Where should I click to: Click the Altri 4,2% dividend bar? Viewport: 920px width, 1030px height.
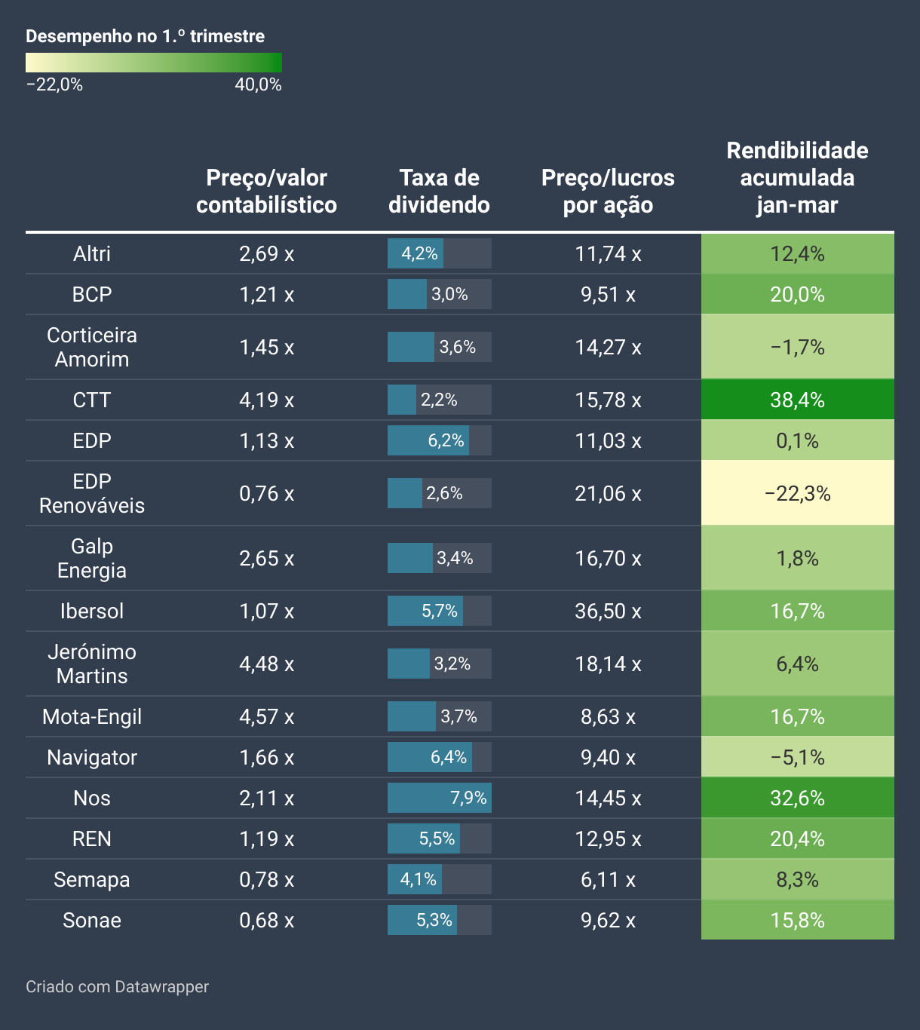click(x=416, y=253)
